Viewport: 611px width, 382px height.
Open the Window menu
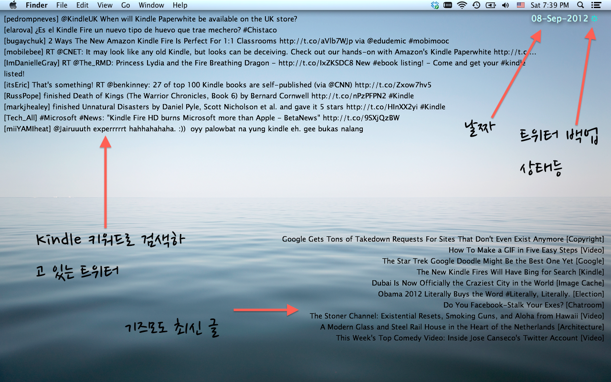[x=151, y=5]
